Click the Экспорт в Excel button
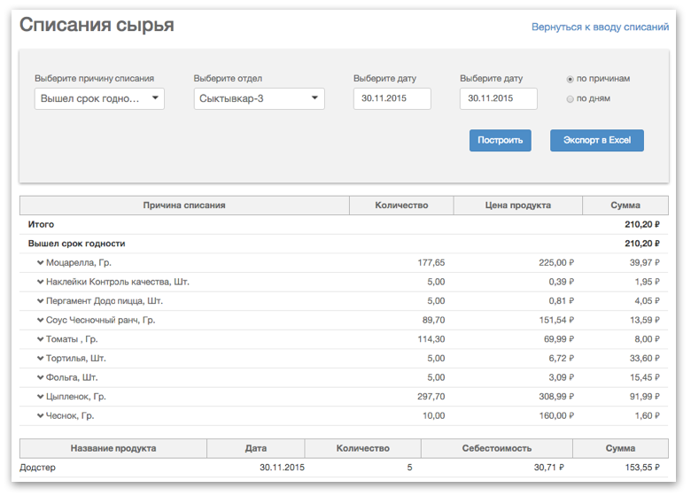This screenshot has height=496, width=691. pos(597,141)
